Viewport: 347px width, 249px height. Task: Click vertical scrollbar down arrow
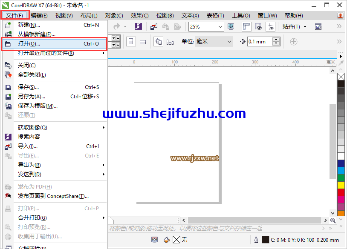point(333,213)
